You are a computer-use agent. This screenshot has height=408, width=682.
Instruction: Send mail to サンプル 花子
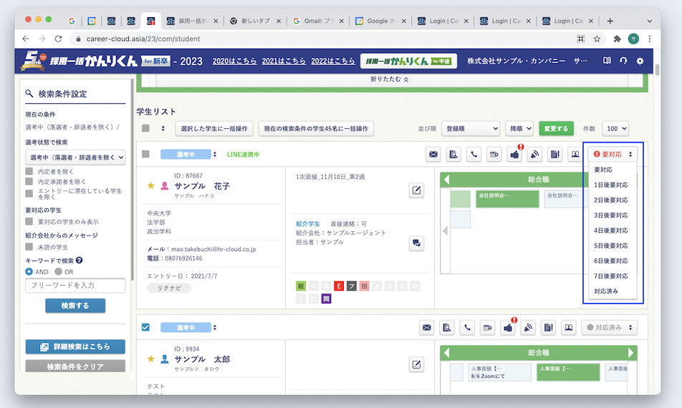433,154
